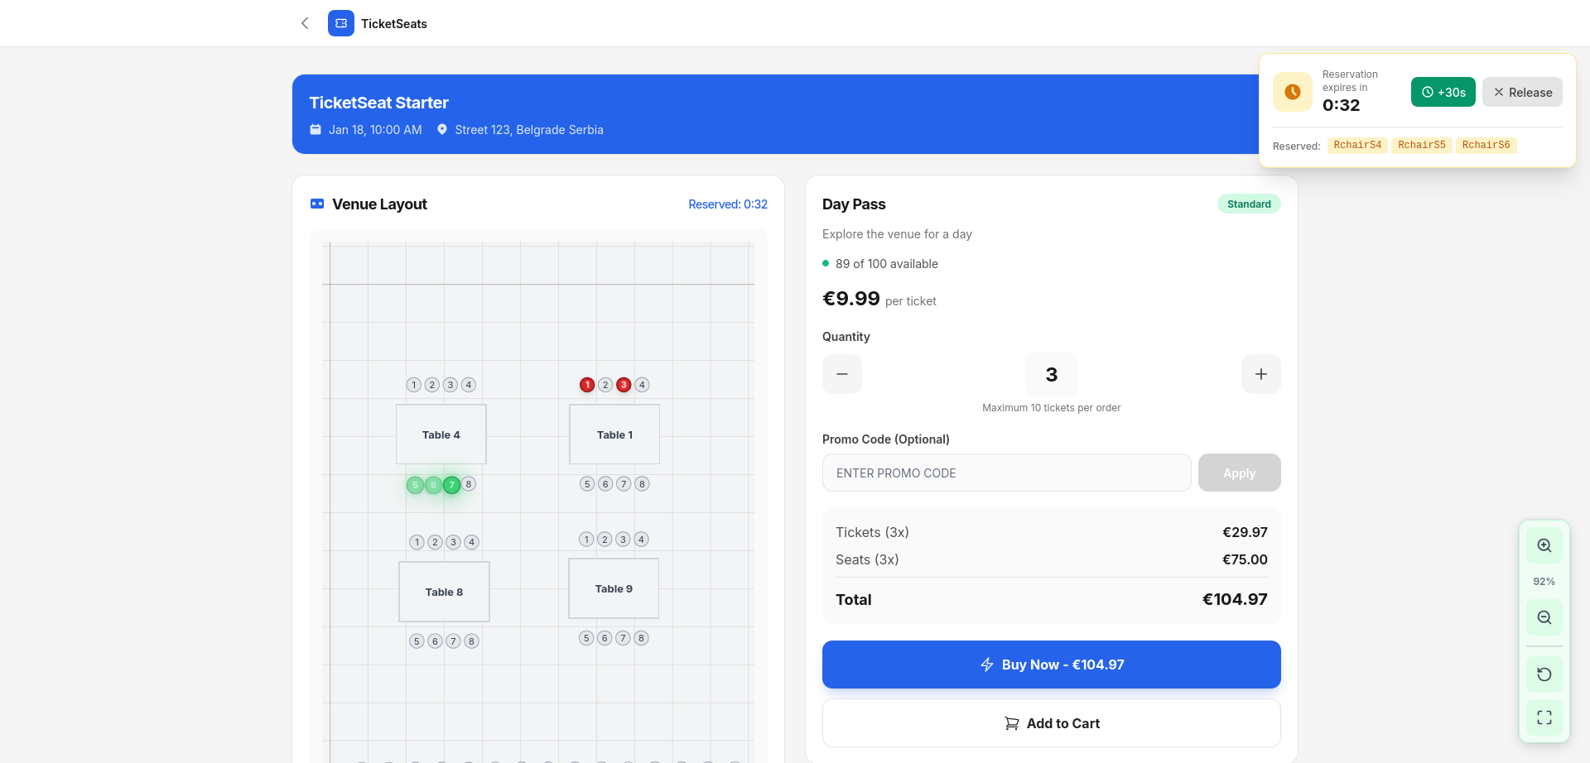The height and width of the screenshot is (763, 1590).
Task: Click the Venue Layout seat icon
Action: [317, 204]
